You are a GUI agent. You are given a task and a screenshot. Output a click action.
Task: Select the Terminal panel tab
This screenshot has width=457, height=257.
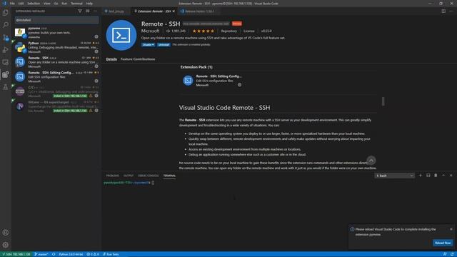click(x=169, y=176)
